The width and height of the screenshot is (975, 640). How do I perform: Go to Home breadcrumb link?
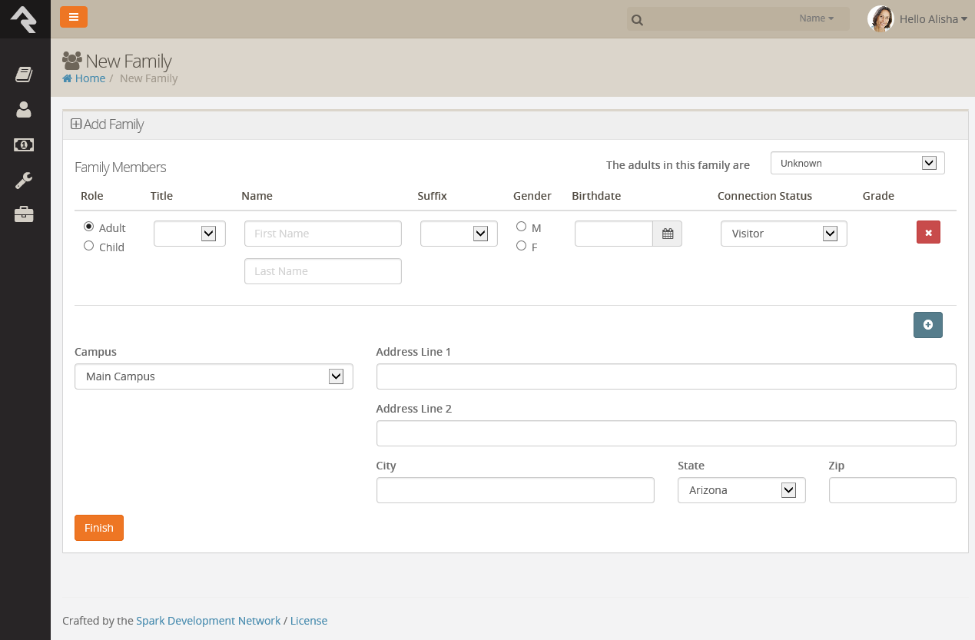coord(90,78)
